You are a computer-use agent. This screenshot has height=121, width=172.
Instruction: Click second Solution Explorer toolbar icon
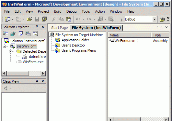(x=13, y=34)
